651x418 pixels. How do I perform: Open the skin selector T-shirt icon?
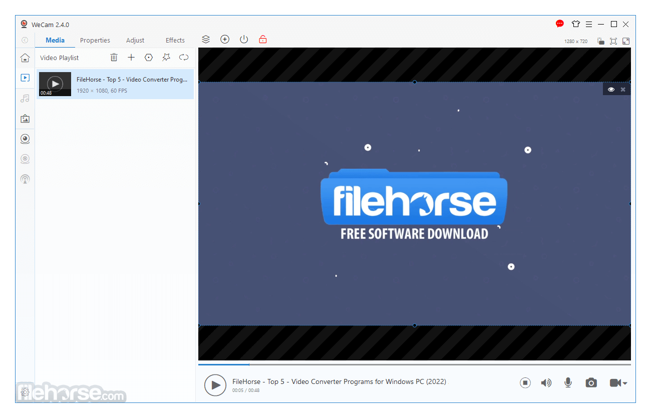[575, 24]
